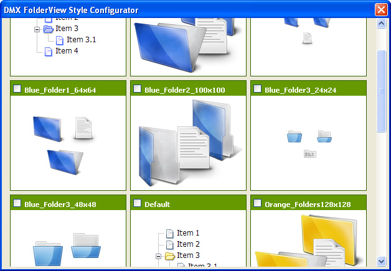Click open small folder icon in Blue_Folder3_24x24

(324, 136)
